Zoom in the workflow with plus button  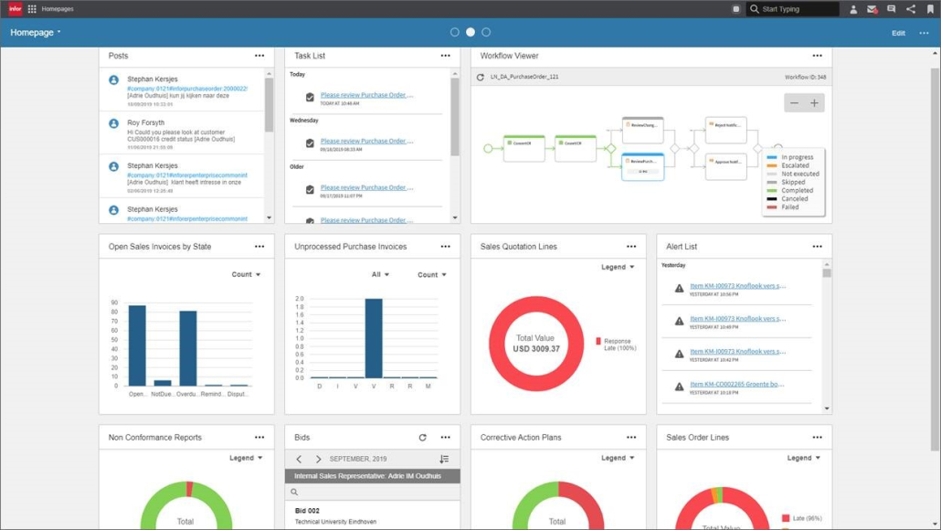[x=814, y=103]
